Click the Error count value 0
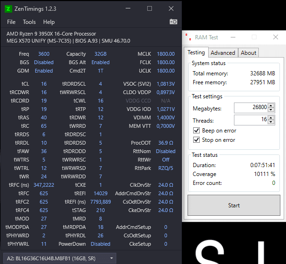The width and height of the screenshot is (286, 264). 274,183
